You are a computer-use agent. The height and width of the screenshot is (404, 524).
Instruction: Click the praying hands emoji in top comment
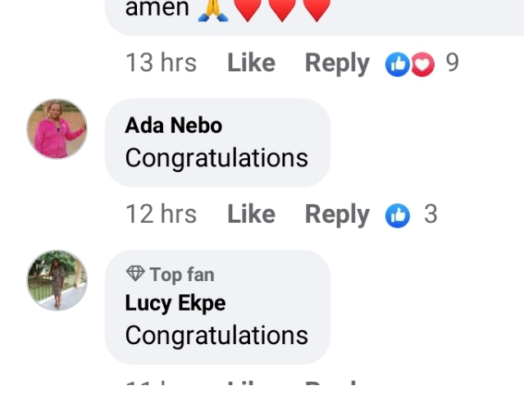pos(212,9)
